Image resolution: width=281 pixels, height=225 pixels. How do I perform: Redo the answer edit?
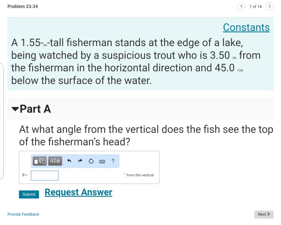(x=80, y=161)
